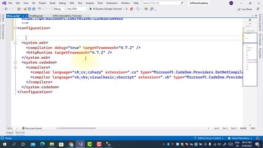263x148 pixels.
Task: Collapse the opening system.codedom element
Action: pos(15,62)
